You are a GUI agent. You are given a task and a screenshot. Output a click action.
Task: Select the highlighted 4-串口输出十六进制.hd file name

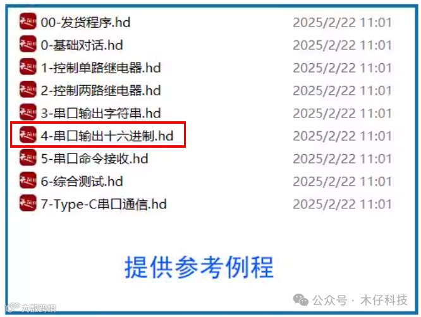[x=107, y=136]
